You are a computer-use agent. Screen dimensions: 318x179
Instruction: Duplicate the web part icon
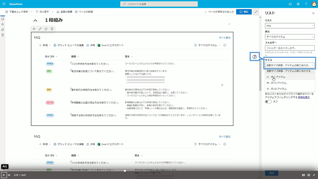46,29
